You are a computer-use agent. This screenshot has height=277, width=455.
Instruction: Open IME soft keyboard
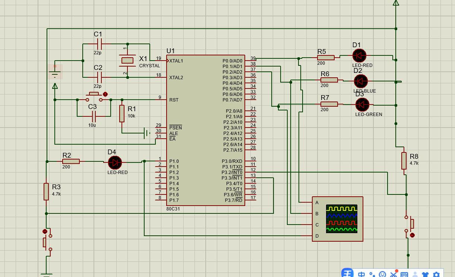[x=404, y=274]
